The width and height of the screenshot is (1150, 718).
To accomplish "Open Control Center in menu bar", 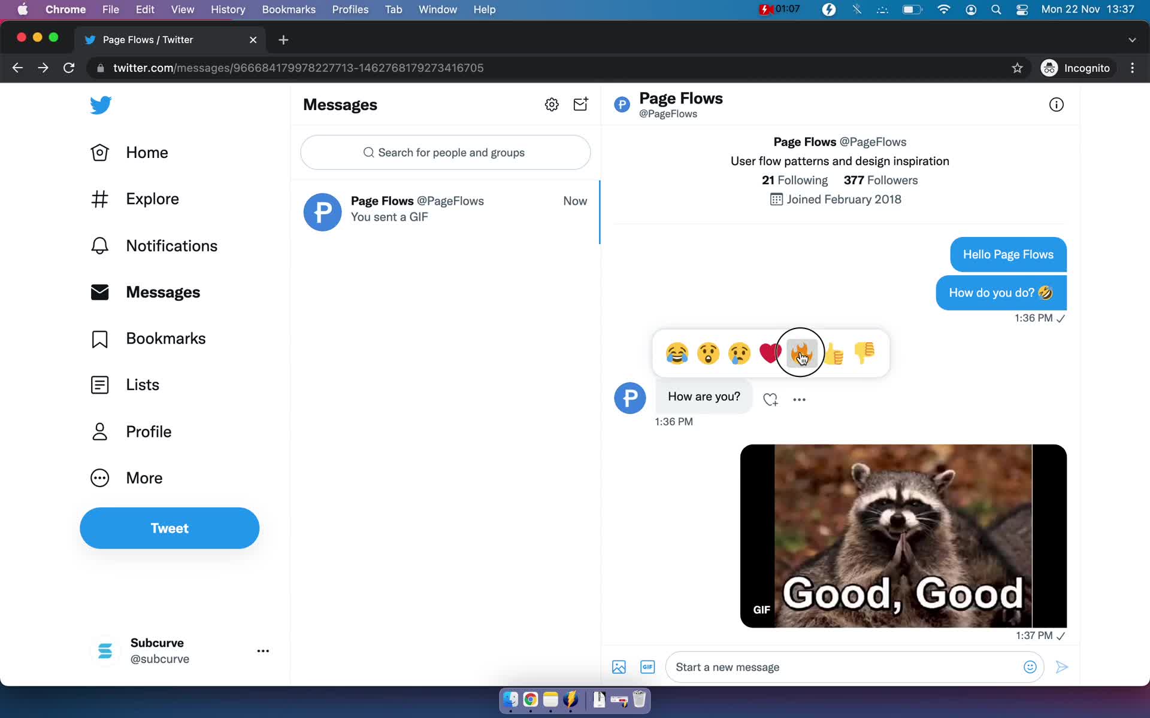I will click(x=1022, y=10).
